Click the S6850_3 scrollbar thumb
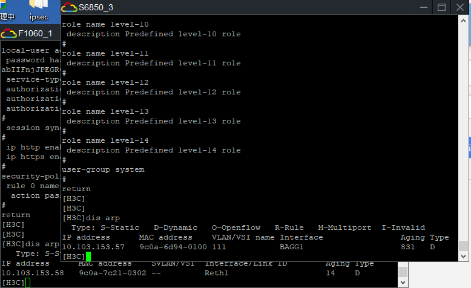Viewport: 471px width, 288px height. (463, 246)
